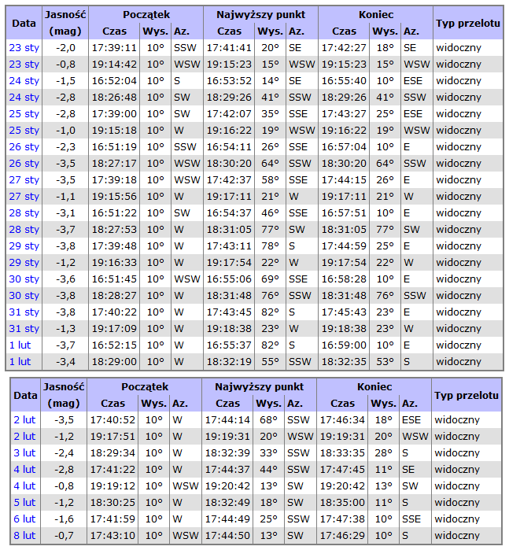
Task: Click the end time 17:44:15
Action: [x=344, y=179]
